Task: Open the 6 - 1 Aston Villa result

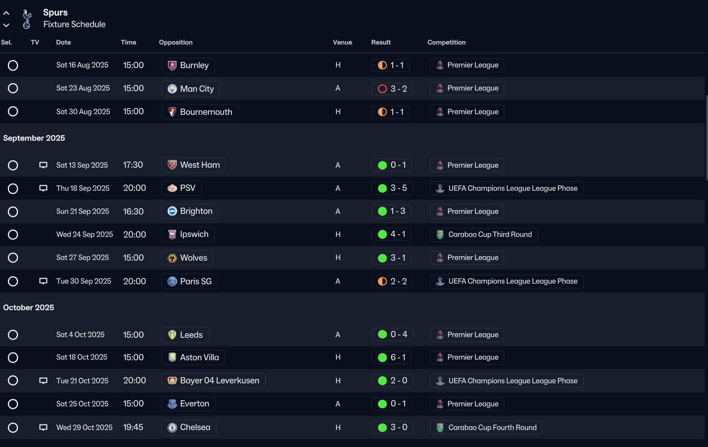Action: tap(392, 357)
